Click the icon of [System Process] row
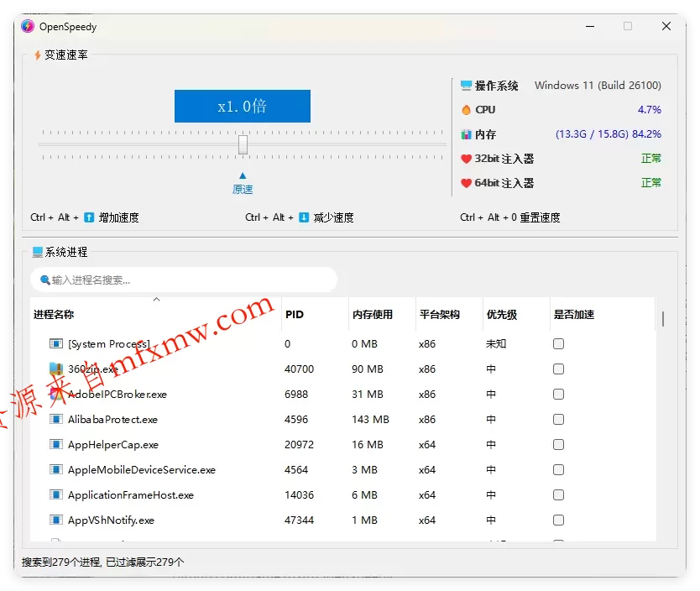Screen dimensions: 700x591 (55, 343)
